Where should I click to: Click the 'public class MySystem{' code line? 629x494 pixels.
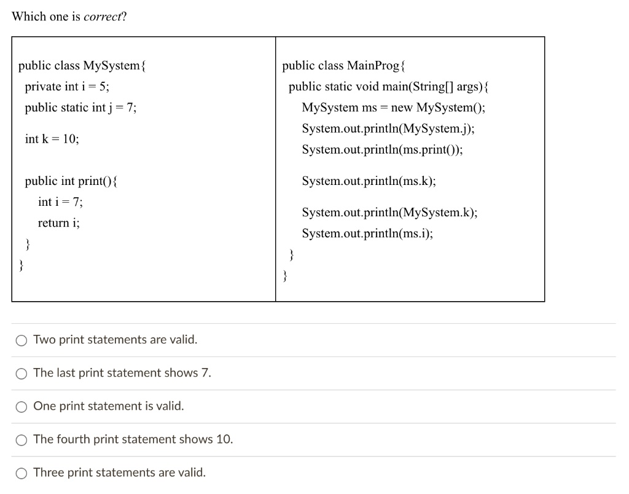[82, 66]
